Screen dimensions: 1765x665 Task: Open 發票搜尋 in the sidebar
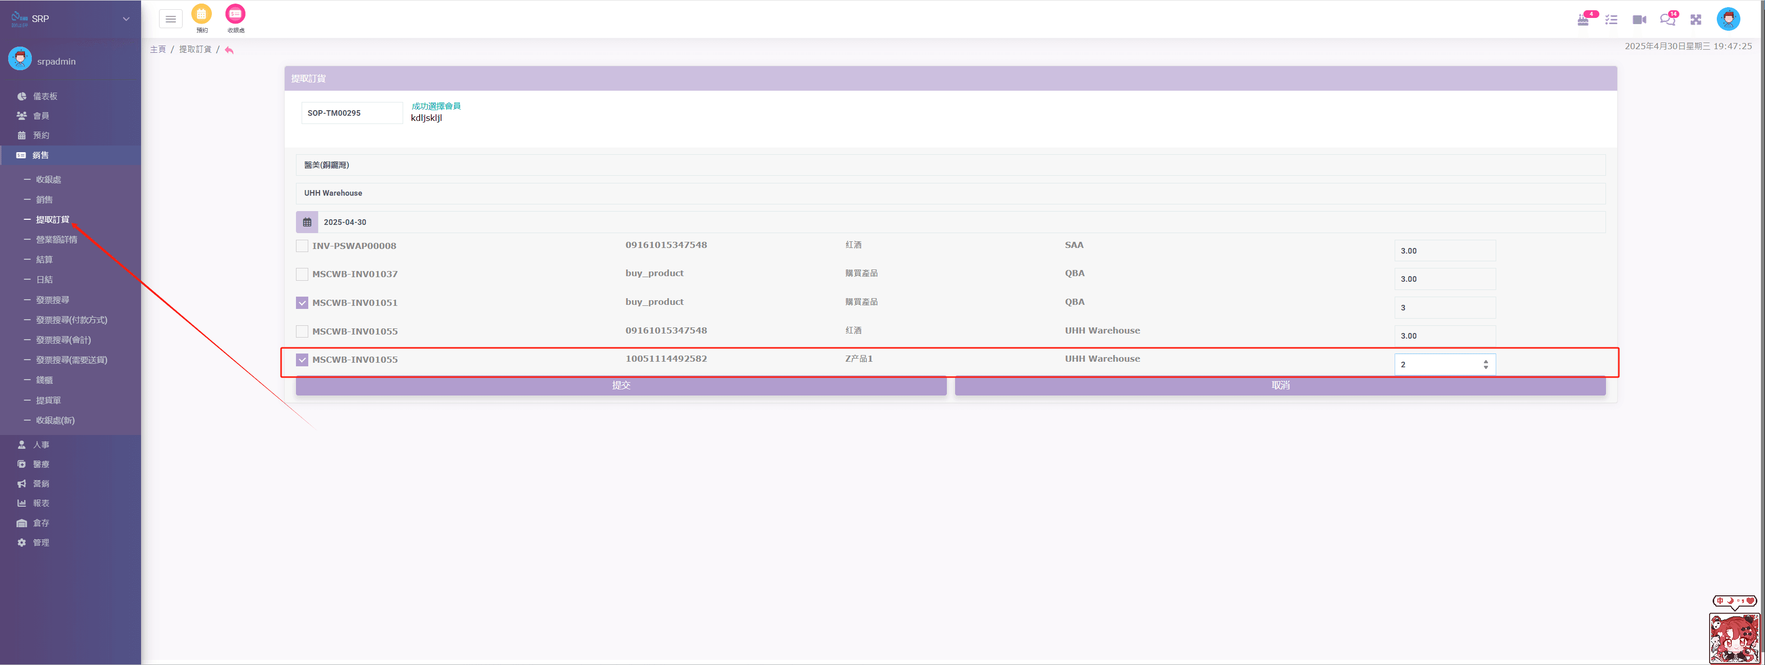coord(52,300)
